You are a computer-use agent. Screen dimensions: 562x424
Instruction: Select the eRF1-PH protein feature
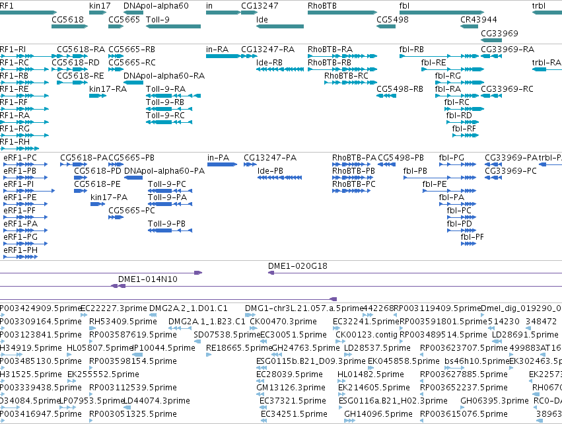20,257
